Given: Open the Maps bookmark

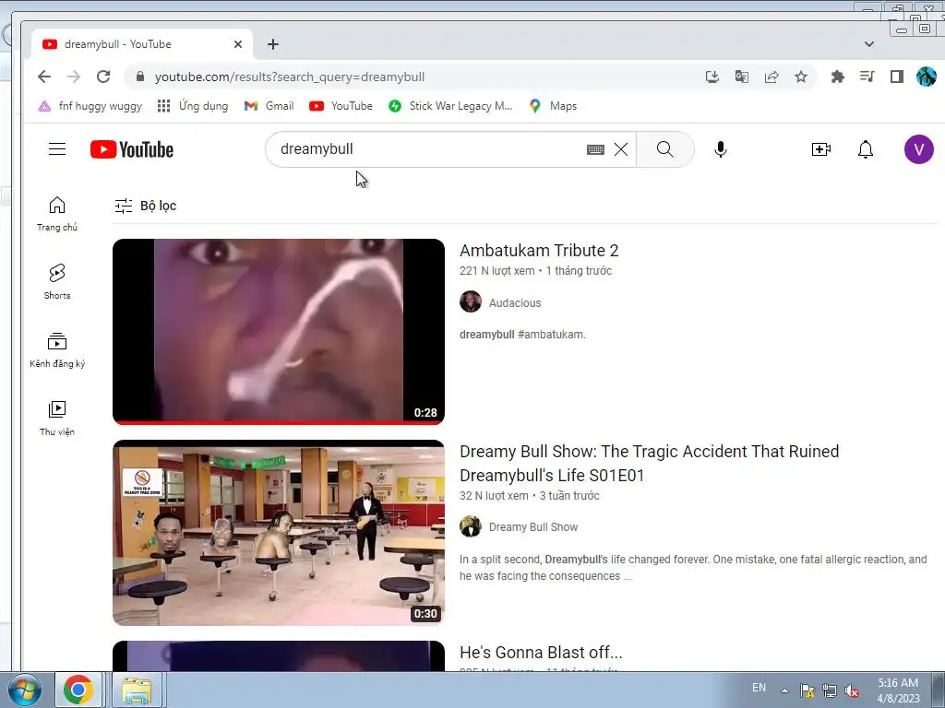Looking at the screenshot, I should pyautogui.click(x=553, y=106).
